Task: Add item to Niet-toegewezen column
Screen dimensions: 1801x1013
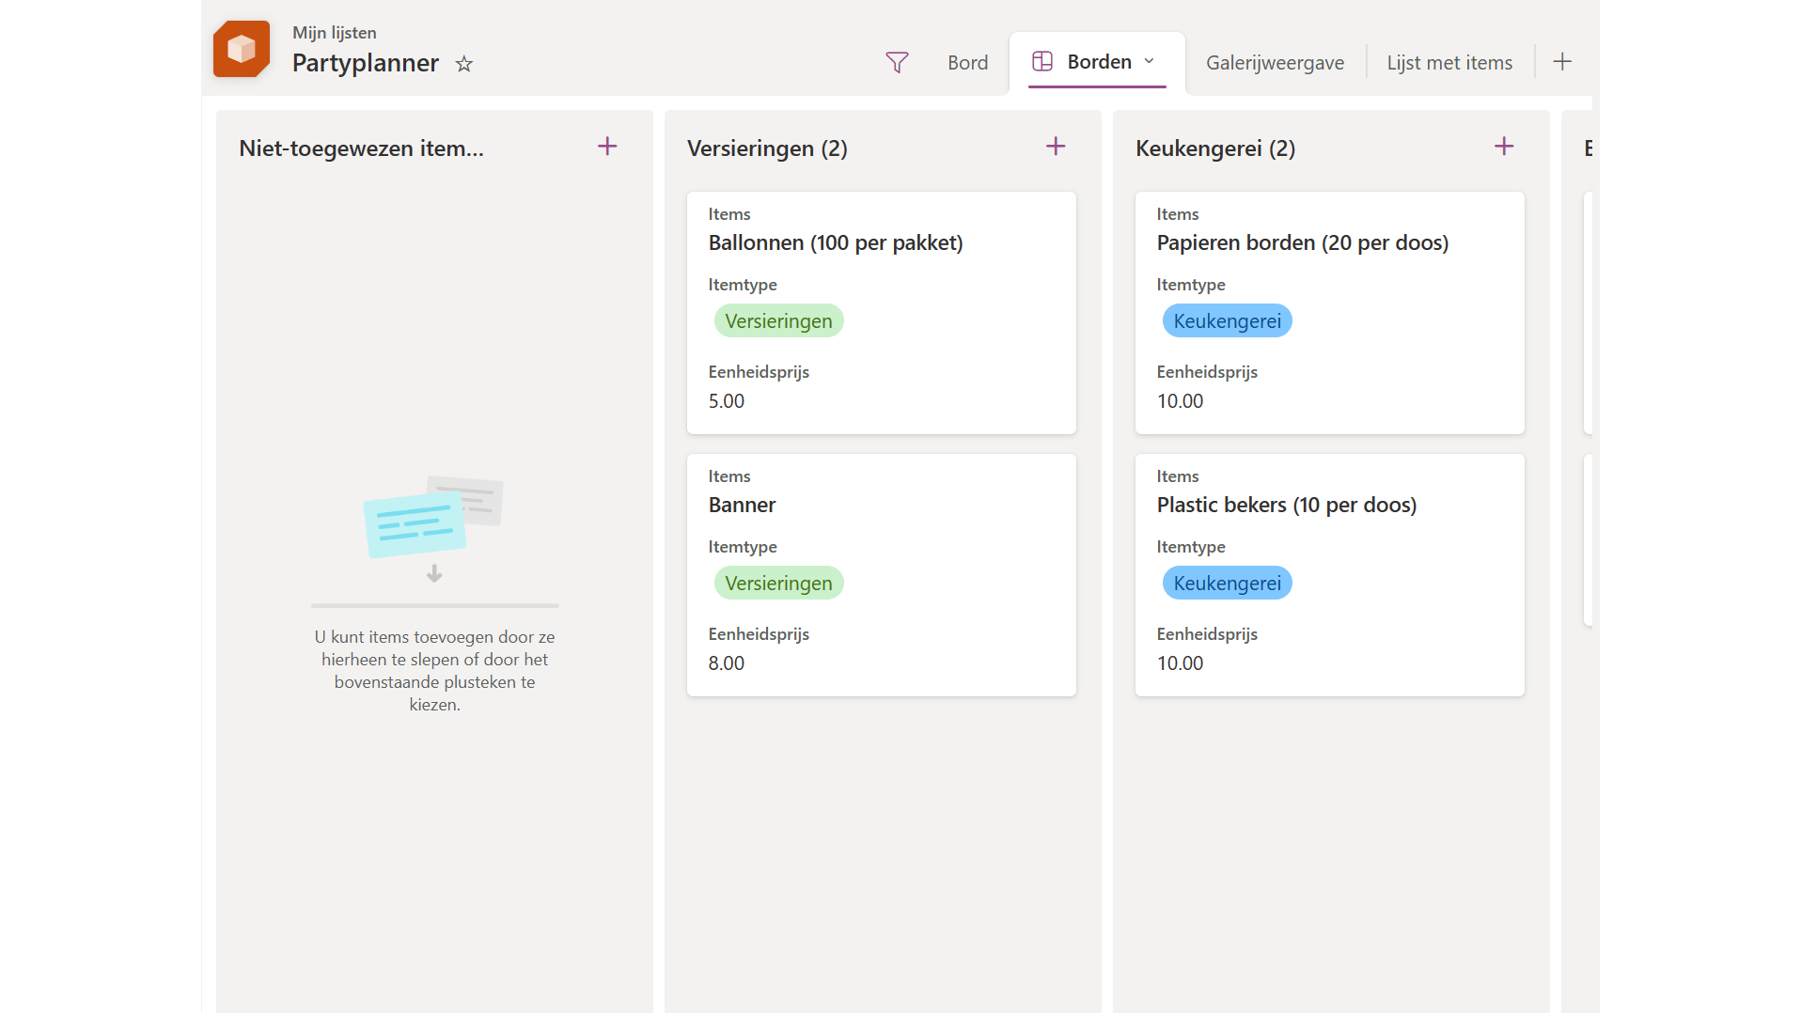Action: tap(607, 147)
